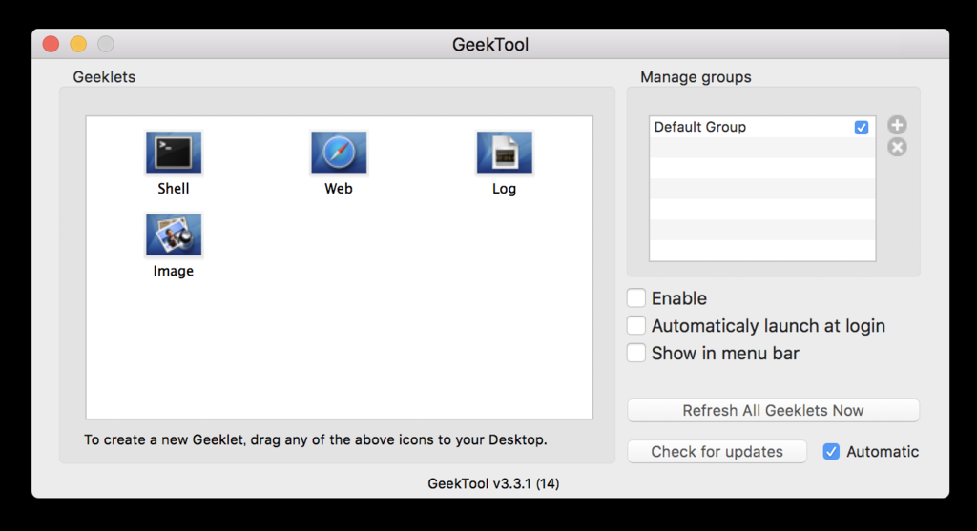Click Check for updates button
The width and height of the screenshot is (977, 531).
[x=717, y=451]
